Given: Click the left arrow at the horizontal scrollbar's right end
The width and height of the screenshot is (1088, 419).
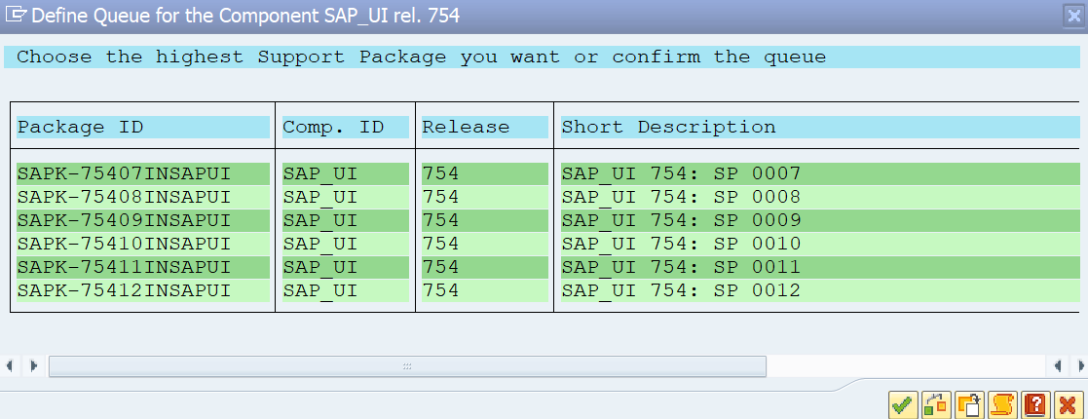Looking at the screenshot, I should (x=1057, y=365).
